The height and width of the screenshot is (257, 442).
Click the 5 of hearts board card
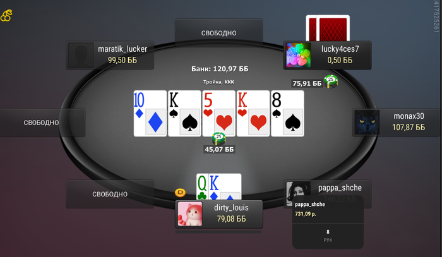click(x=218, y=113)
